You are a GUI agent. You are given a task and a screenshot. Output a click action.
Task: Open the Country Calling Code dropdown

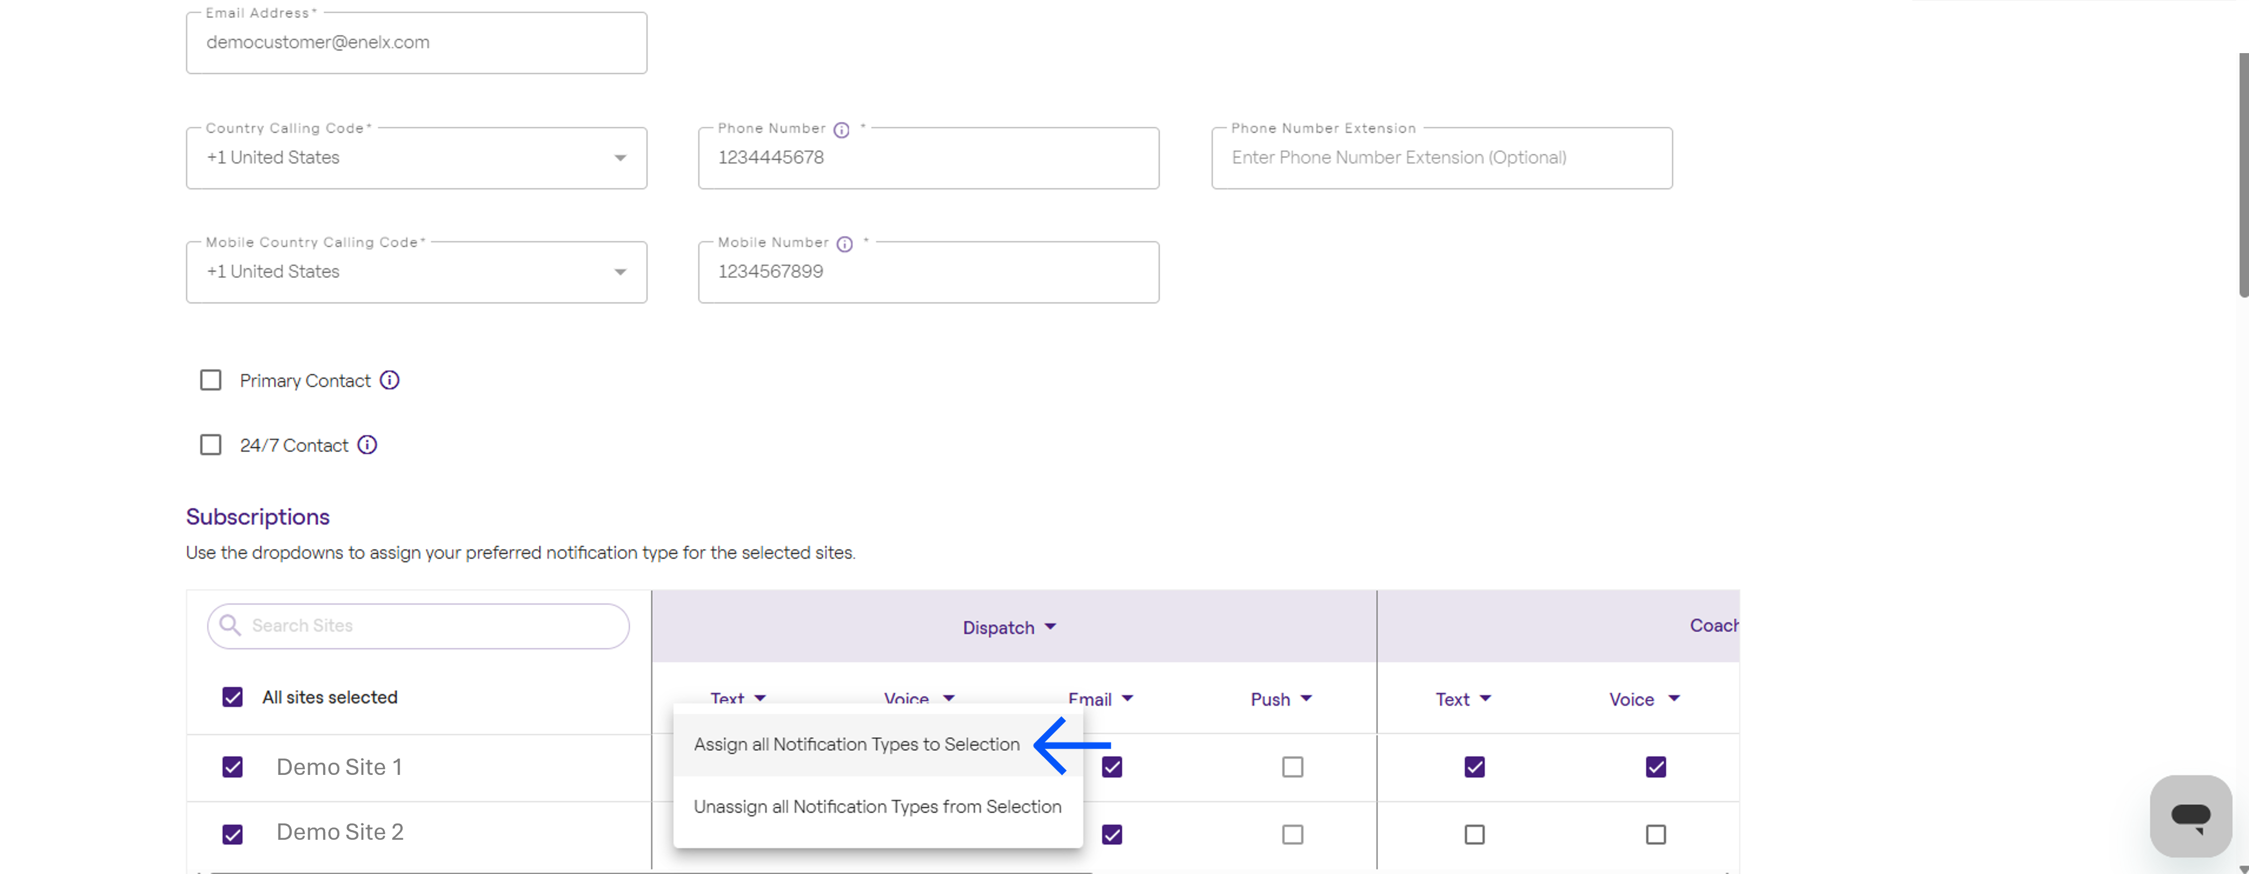coord(417,158)
